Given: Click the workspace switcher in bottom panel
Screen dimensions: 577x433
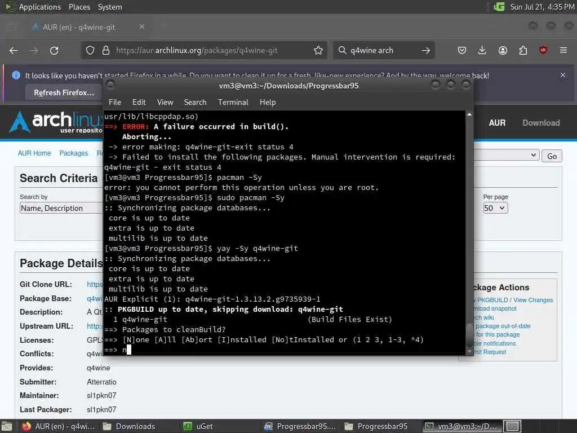Looking at the screenshot, I should [x=512, y=426].
